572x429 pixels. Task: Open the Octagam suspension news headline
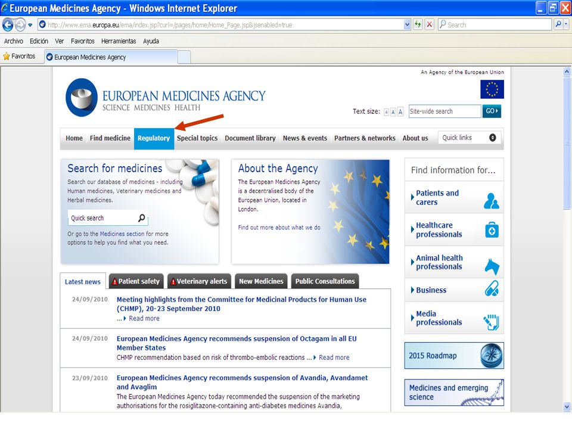point(237,343)
